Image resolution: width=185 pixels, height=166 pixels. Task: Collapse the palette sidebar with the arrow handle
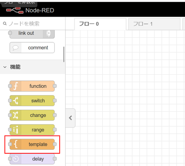(71, 118)
